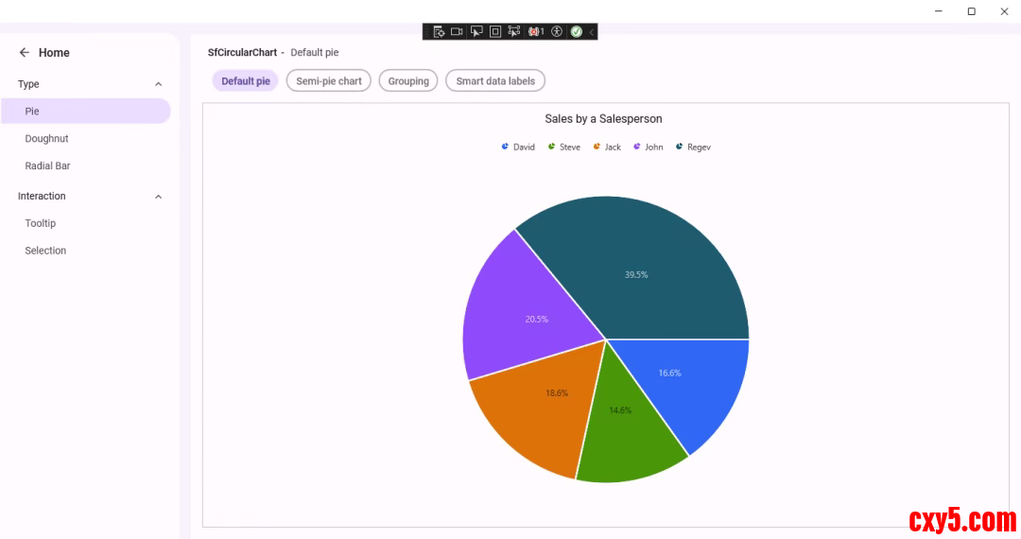Toggle the Regev legend entry

(x=693, y=148)
